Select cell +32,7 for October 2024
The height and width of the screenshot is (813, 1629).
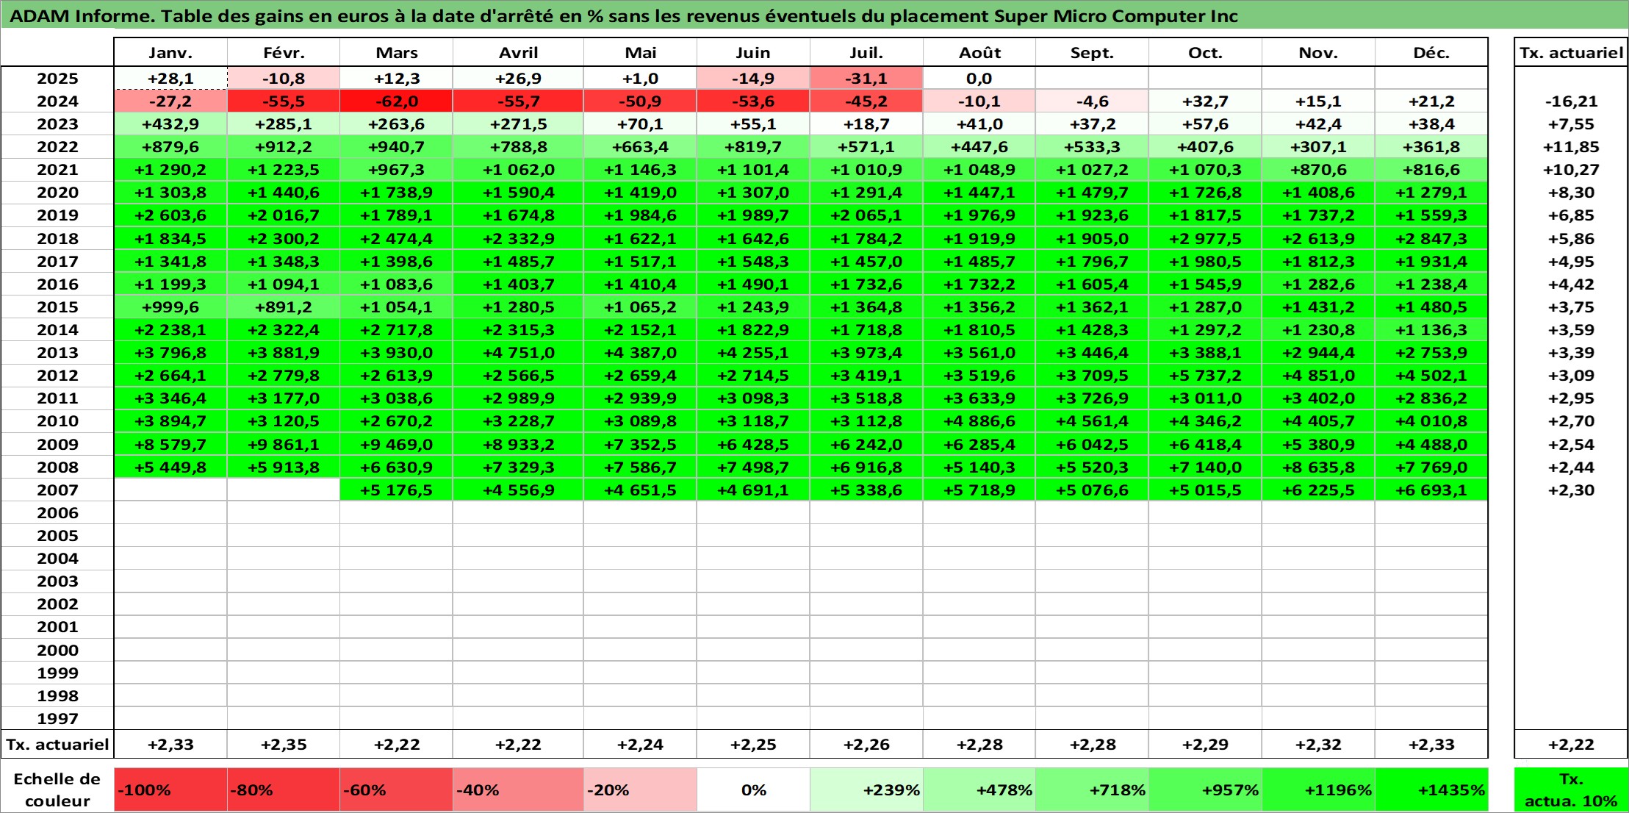point(1205,101)
